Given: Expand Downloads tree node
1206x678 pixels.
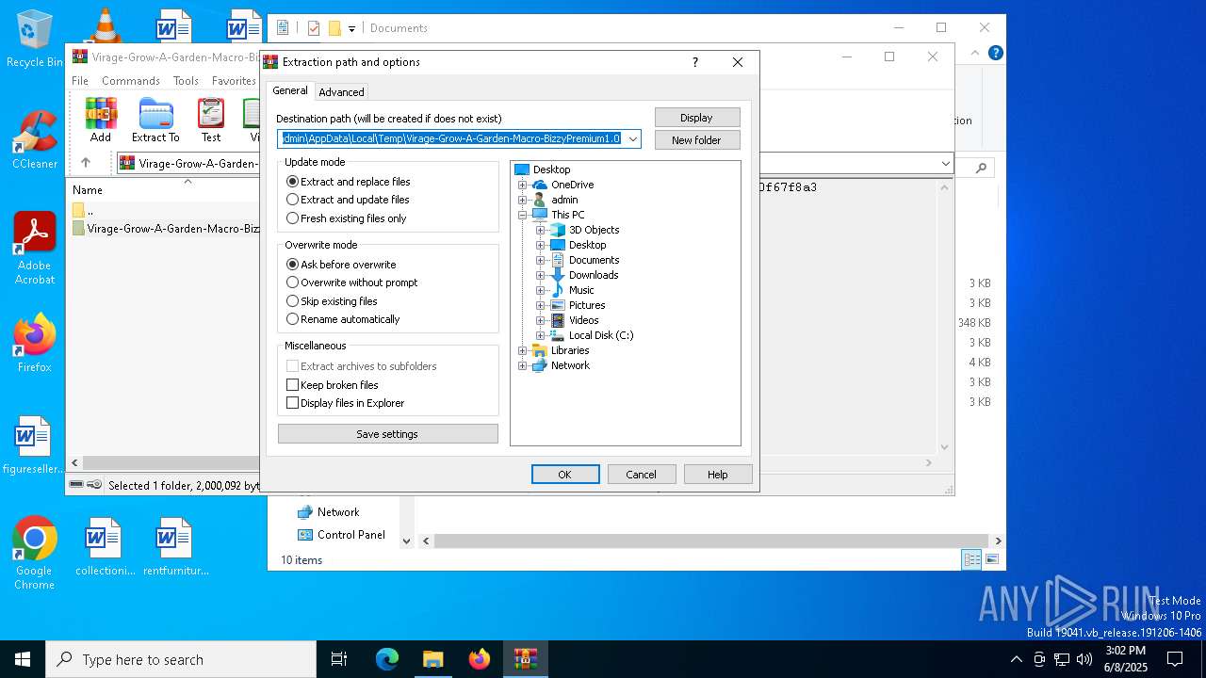Looking at the screenshot, I should 541,275.
